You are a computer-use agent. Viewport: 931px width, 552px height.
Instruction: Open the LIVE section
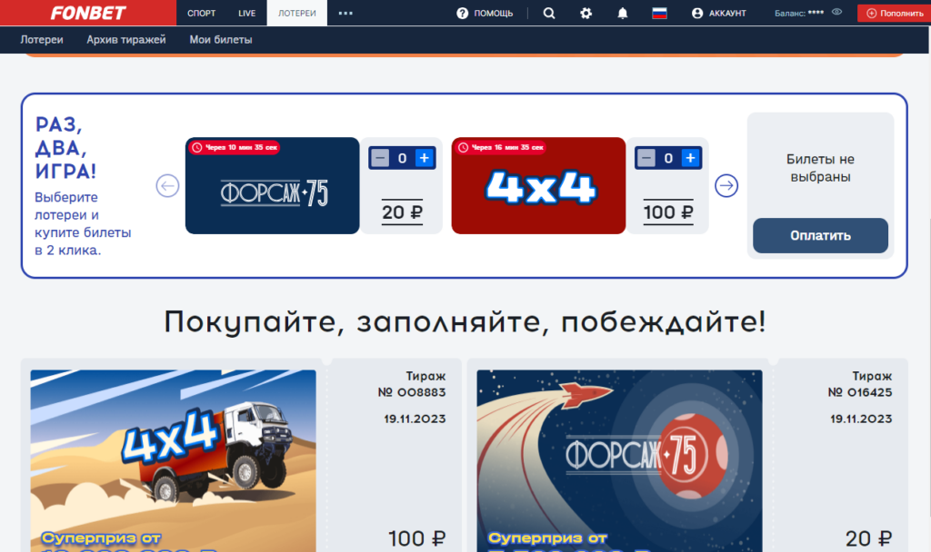point(247,13)
